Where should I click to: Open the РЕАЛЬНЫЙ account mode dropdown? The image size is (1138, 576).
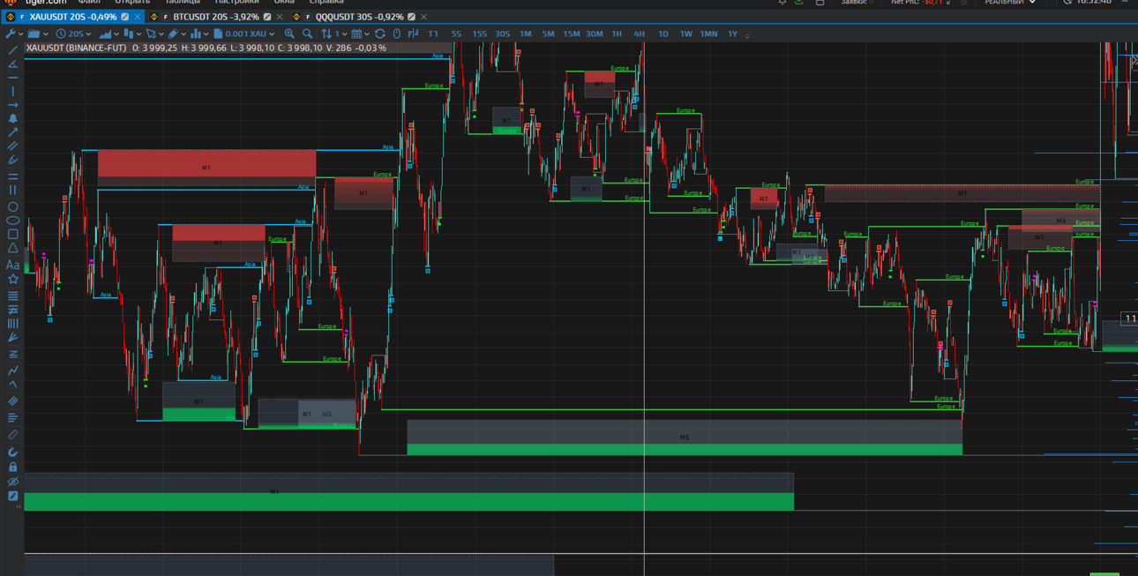point(1010,3)
